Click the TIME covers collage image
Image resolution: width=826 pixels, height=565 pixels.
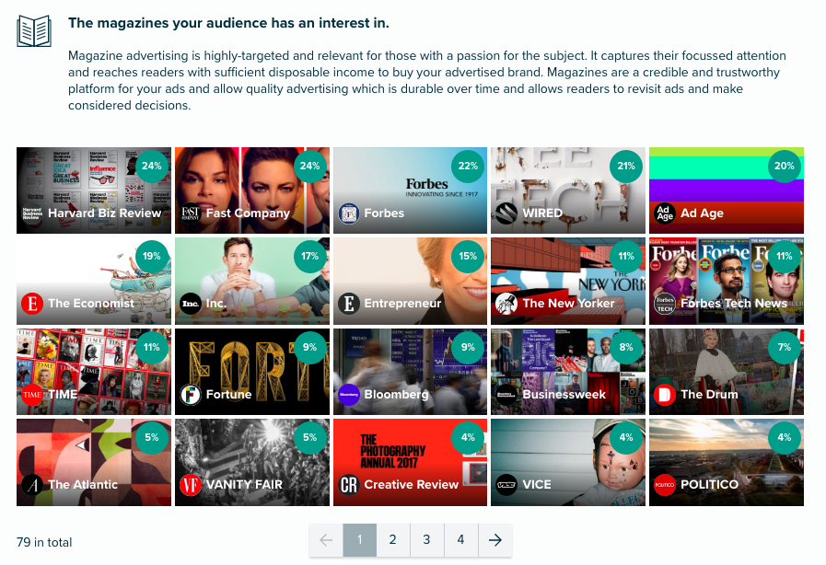coord(94,372)
